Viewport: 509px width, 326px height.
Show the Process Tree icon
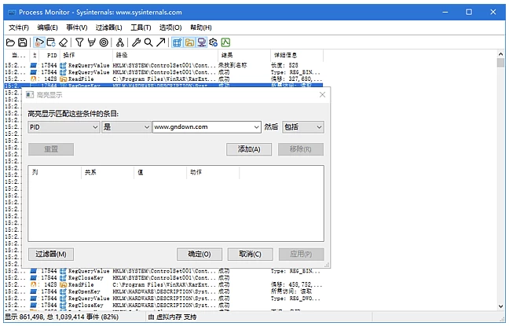pyautogui.click(x=120, y=42)
